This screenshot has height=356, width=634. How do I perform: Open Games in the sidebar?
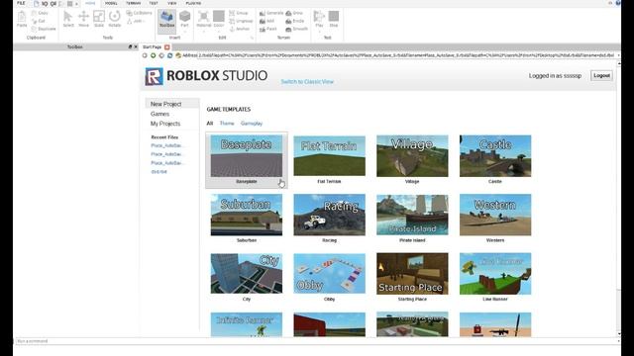[159, 114]
